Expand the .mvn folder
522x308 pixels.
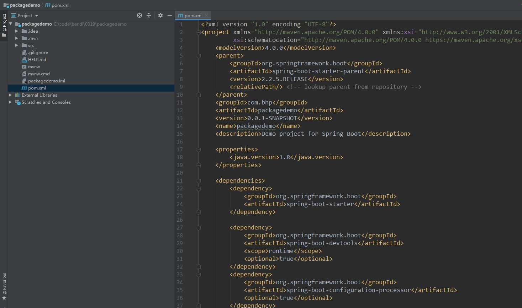(x=17, y=38)
